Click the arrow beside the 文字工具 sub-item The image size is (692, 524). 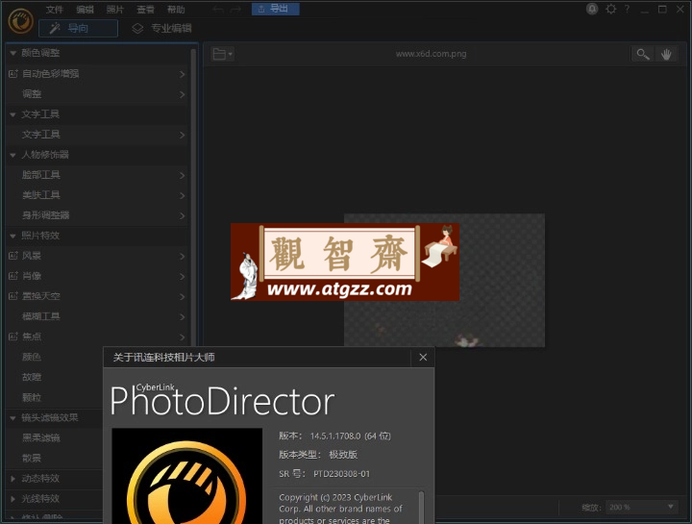coord(183,135)
